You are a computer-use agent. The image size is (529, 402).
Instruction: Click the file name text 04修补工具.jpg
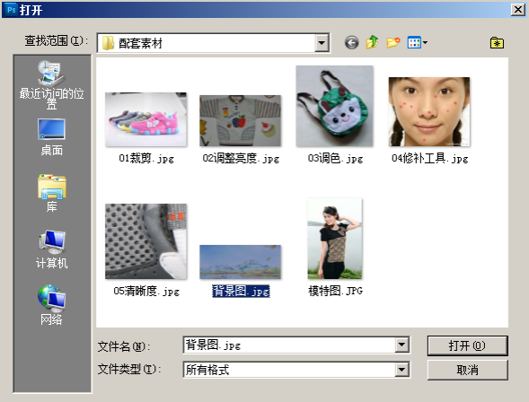pos(430,158)
